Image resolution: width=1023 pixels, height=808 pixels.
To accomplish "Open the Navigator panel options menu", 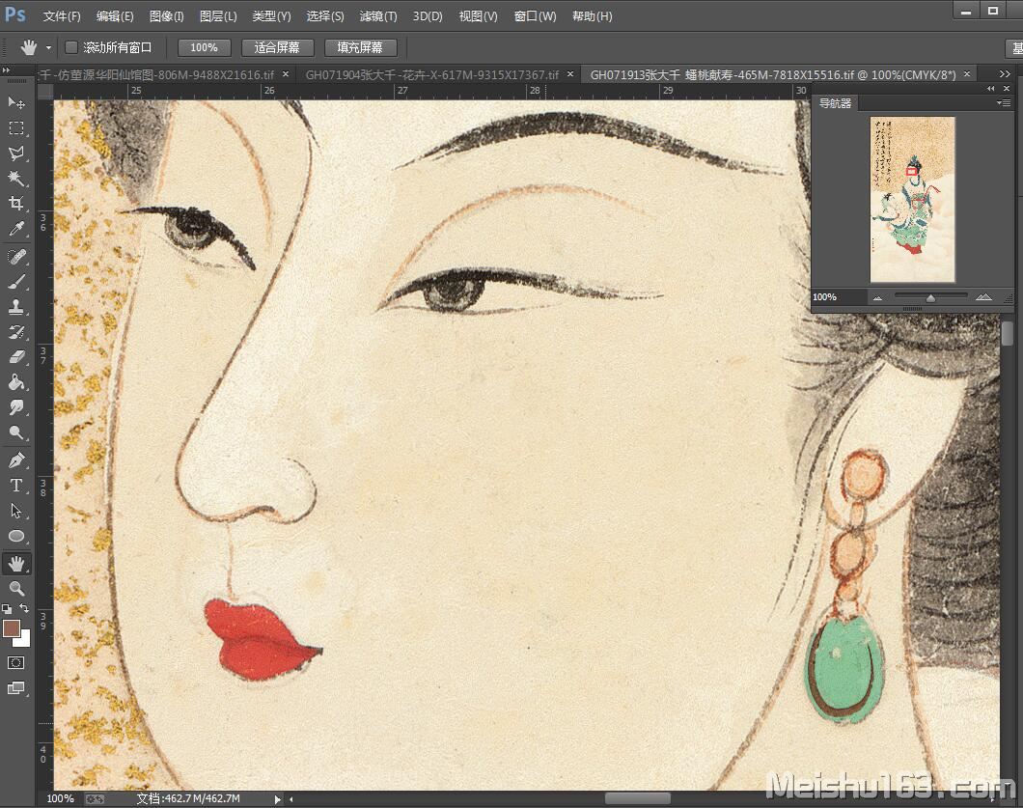I will [x=1004, y=103].
